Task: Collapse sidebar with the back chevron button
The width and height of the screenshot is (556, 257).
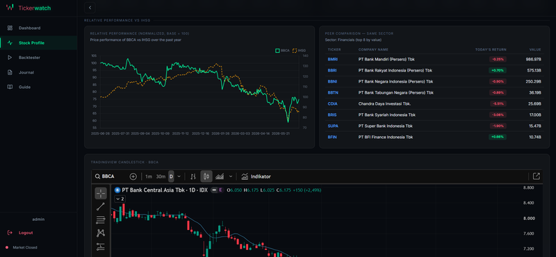Action: [90, 8]
